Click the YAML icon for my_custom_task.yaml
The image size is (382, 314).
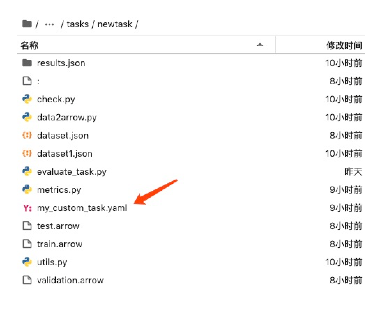click(x=27, y=208)
